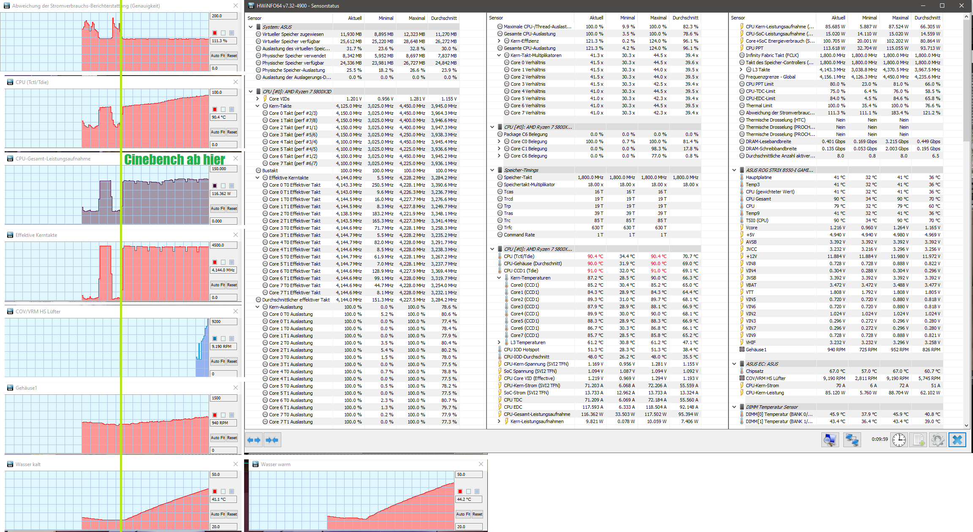Click the scroll-down arrow of the right sensor panel
973x532 pixels.
966,426
